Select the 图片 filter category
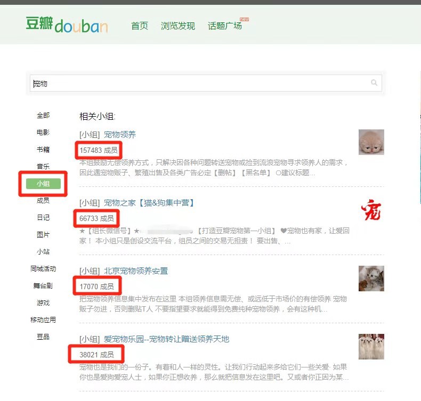 point(43,235)
